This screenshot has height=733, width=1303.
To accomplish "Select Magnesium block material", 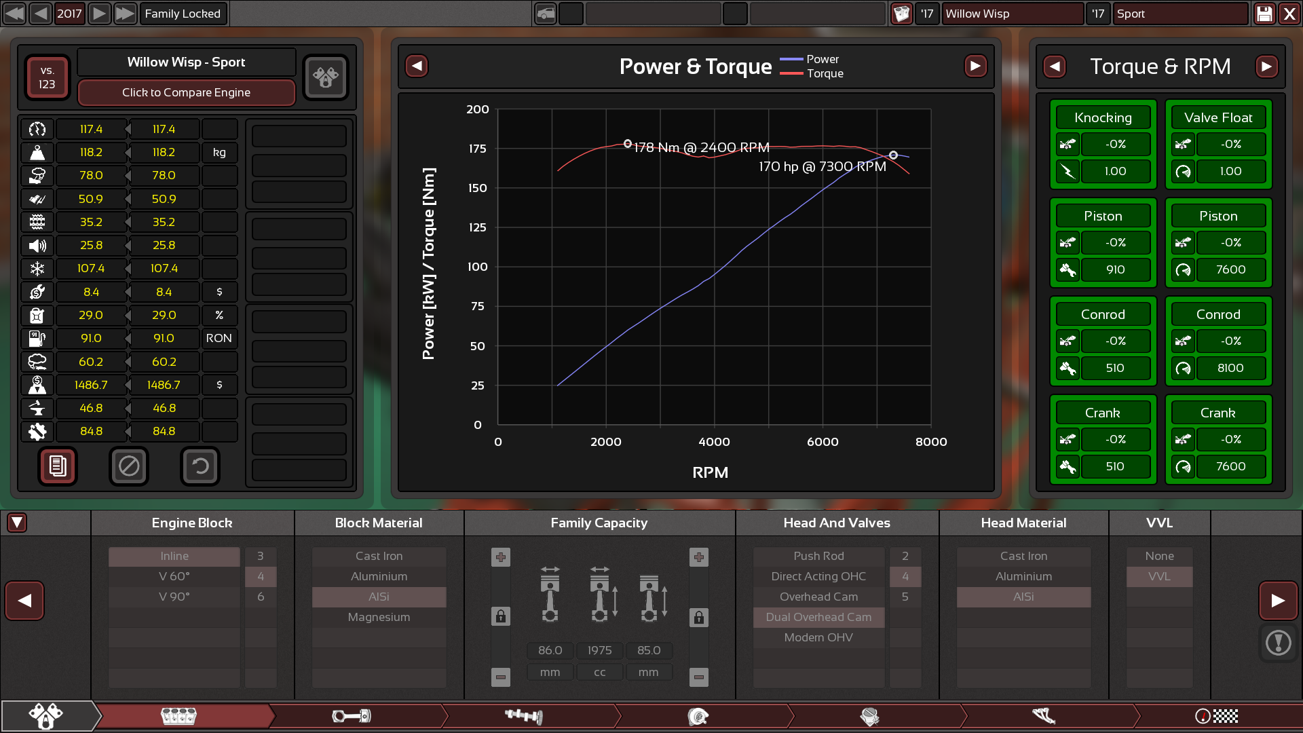I will [379, 617].
